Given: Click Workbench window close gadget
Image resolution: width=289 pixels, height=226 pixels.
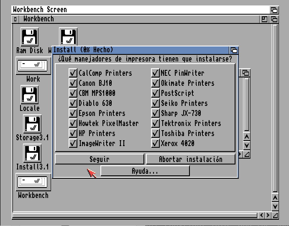Looking at the screenshot, I should point(15,19).
